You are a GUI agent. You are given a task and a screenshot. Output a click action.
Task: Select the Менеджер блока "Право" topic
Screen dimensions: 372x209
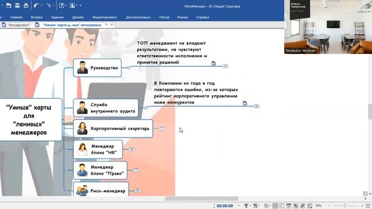click(x=100, y=170)
